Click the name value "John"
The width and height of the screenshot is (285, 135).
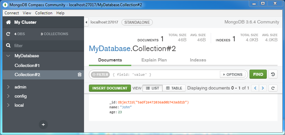(x=126, y=107)
